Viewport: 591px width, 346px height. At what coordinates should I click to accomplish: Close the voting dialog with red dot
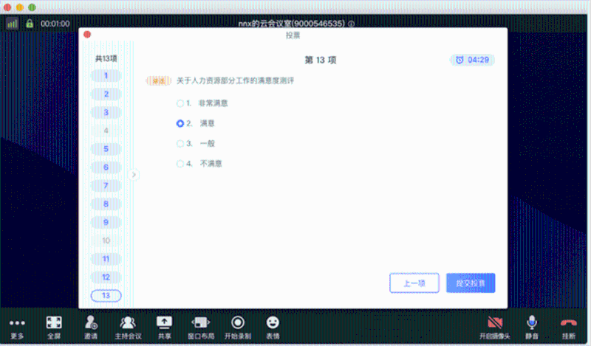tap(87, 35)
